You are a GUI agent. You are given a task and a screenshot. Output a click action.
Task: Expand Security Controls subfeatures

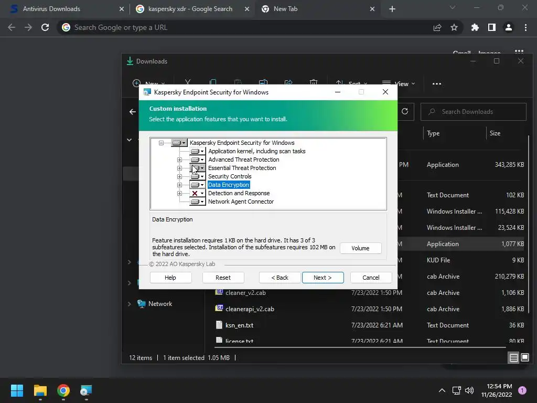click(179, 176)
